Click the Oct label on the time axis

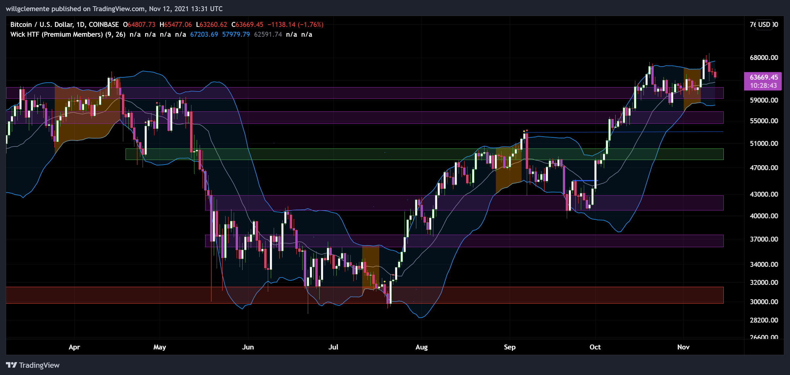point(595,347)
